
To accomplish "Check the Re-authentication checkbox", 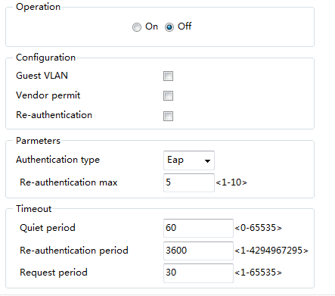I will (168, 117).
